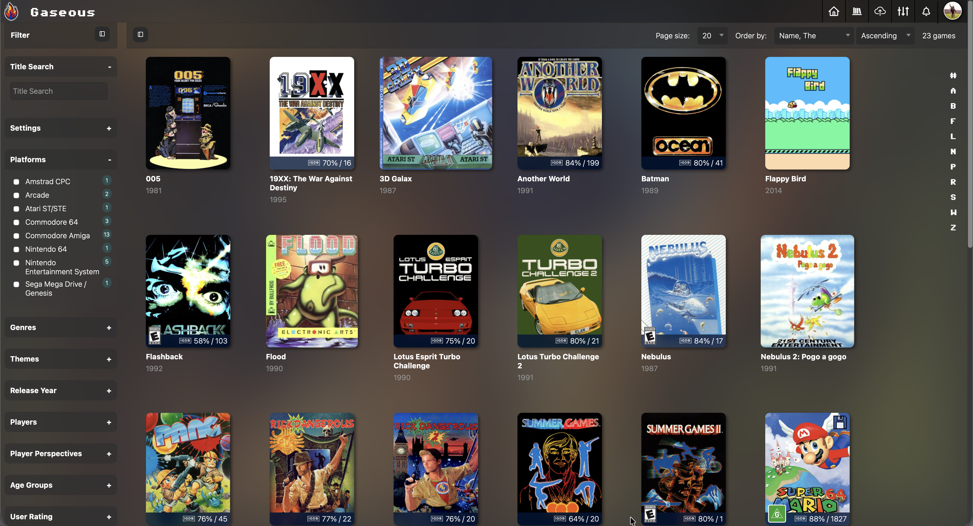The height and width of the screenshot is (526, 973).
Task: Click the IGDB badge on Batman cover
Action: (x=685, y=163)
